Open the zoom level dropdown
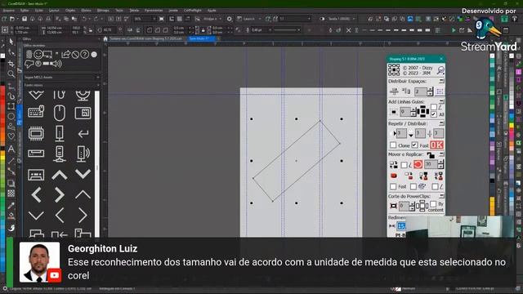The image size is (523, 294). [154, 19]
